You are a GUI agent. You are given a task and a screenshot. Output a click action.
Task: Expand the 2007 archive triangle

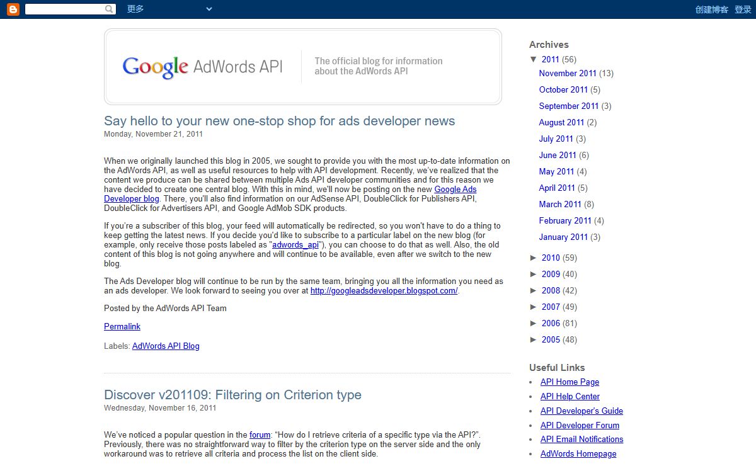[534, 307]
